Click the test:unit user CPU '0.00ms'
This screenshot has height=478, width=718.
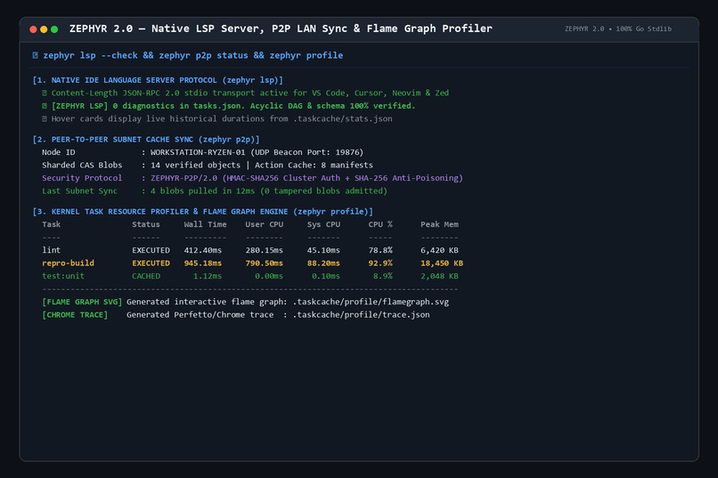coord(269,276)
